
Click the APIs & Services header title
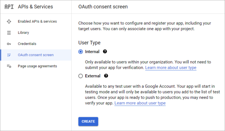(35, 7)
